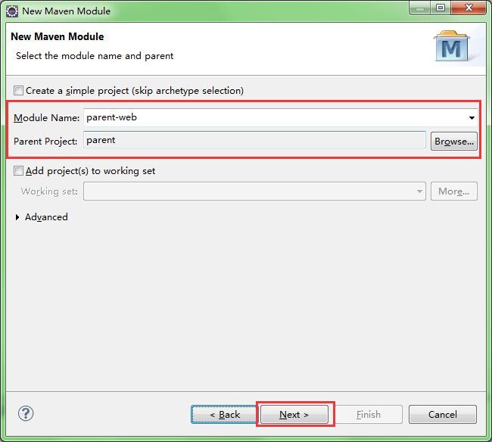Click the Browse... button for Parent Project
This screenshot has height=442, width=492.
pos(454,142)
